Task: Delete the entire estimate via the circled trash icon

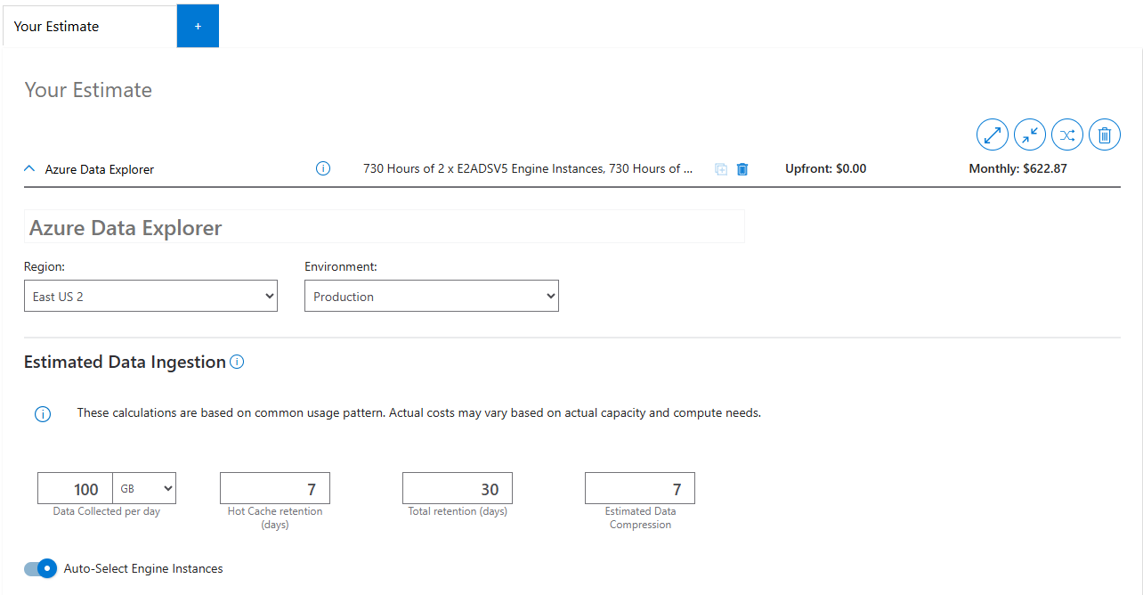Action: (x=1104, y=134)
